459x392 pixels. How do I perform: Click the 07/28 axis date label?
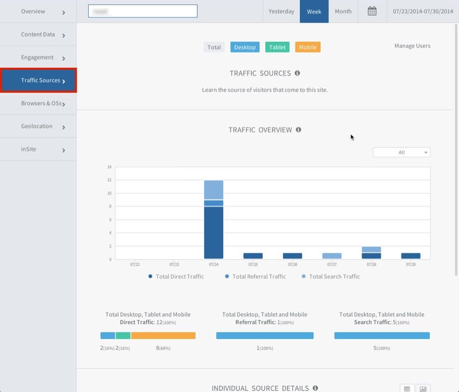371,264
